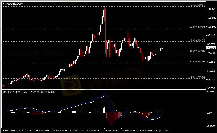Click the 20 Nov 2025 date label
The image size is (217, 133).
coord(60,131)
